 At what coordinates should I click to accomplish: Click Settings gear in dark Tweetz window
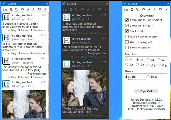pyautogui.click(x=100, y=9)
